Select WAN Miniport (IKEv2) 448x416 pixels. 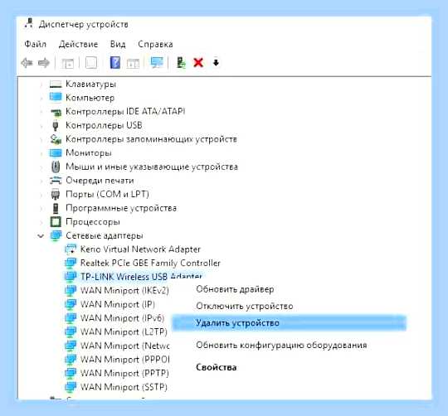click(124, 291)
